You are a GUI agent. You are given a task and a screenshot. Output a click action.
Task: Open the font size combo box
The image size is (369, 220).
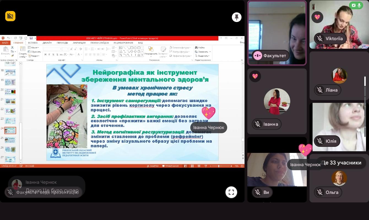click(x=66, y=49)
